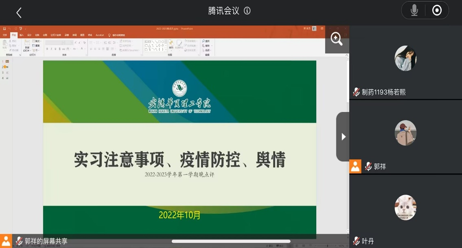Tap orange person icon for 郭祥的屏幕共享

[6, 241]
